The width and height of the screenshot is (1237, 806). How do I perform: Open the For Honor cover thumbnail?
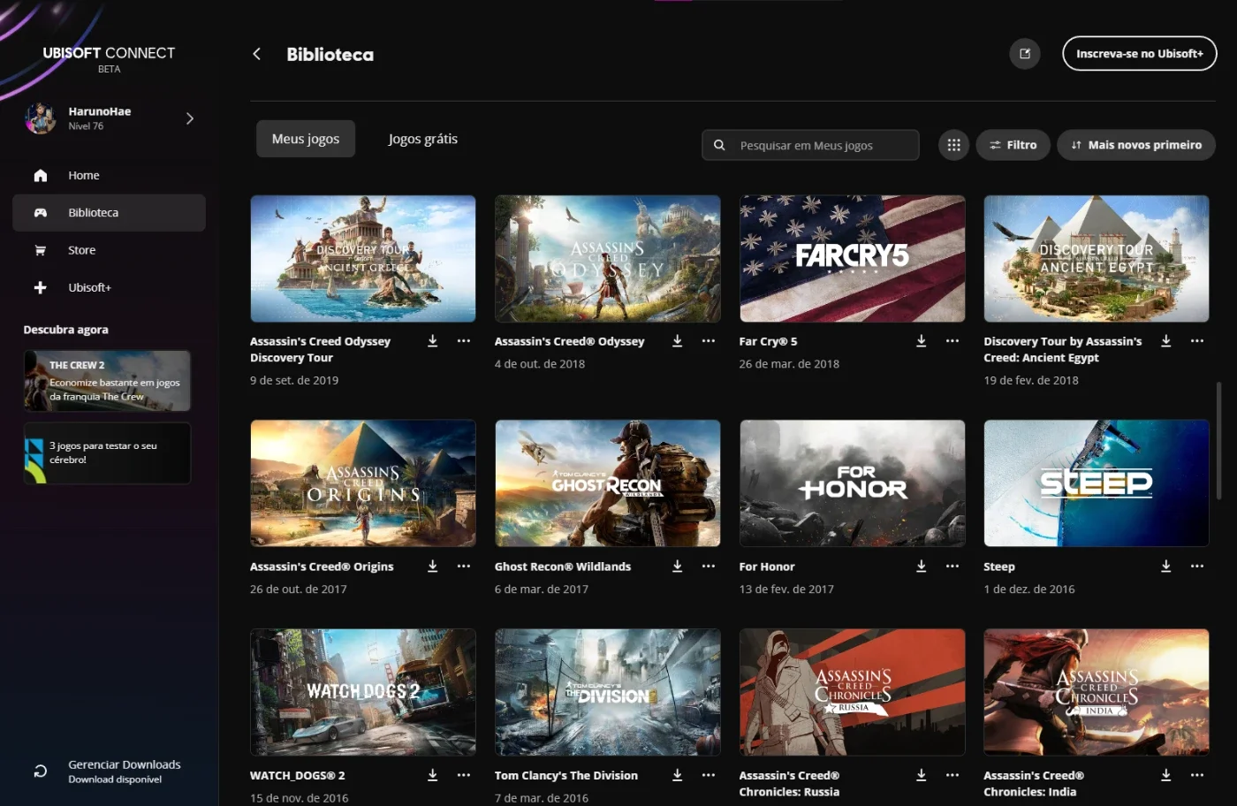click(x=853, y=483)
